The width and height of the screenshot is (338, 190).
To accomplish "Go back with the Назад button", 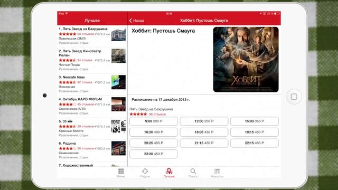I will pos(136,21).
